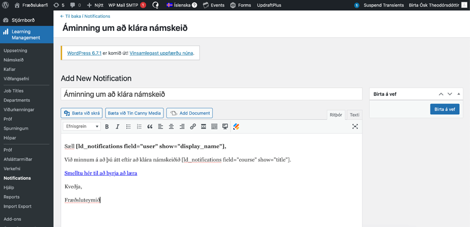Screen dimensions: 470x227
Task: Open Námskeið in the sidebar menu
Action: [x=13, y=60]
